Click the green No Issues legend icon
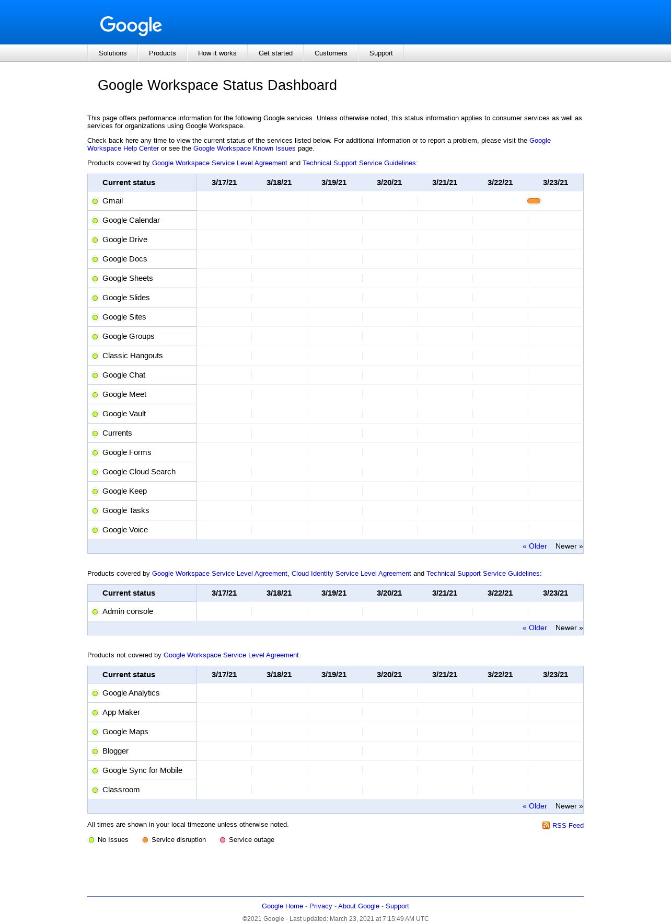 click(x=91, y=840)
